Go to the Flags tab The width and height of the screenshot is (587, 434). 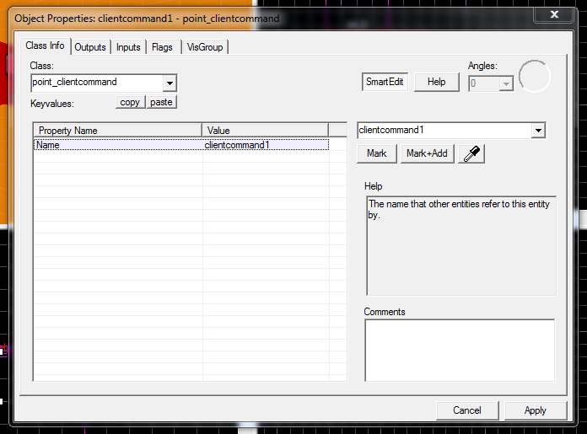click(162, 47)
